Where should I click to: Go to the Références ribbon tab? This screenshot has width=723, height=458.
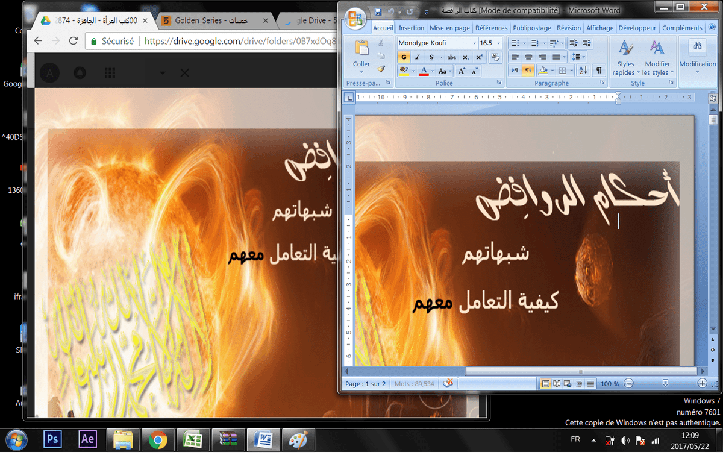click(491, 28)
